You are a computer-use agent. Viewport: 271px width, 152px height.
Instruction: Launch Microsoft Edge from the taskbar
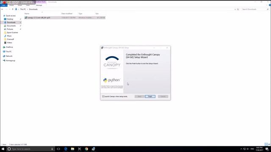point(66,149)
